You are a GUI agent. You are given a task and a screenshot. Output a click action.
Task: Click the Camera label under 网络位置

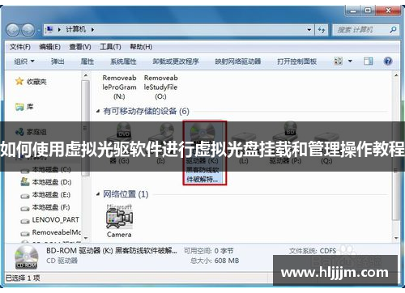coord(119,235)
